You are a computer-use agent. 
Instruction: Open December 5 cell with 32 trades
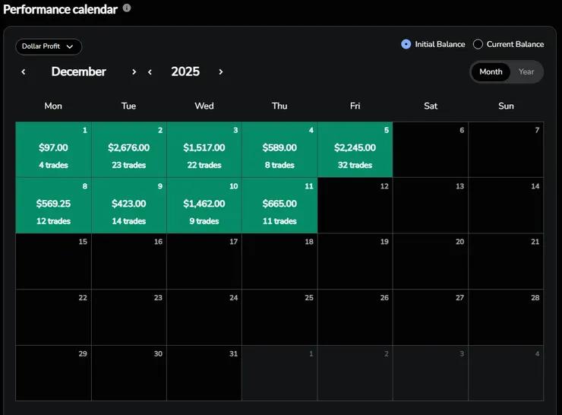355,150
